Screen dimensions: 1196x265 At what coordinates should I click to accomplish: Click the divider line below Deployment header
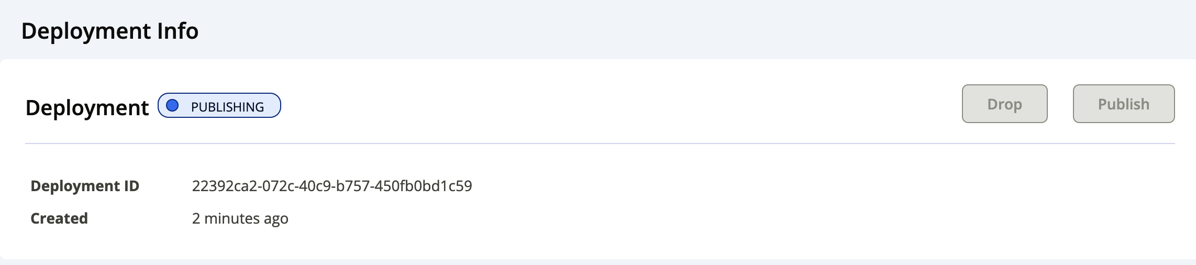[600, 143]
